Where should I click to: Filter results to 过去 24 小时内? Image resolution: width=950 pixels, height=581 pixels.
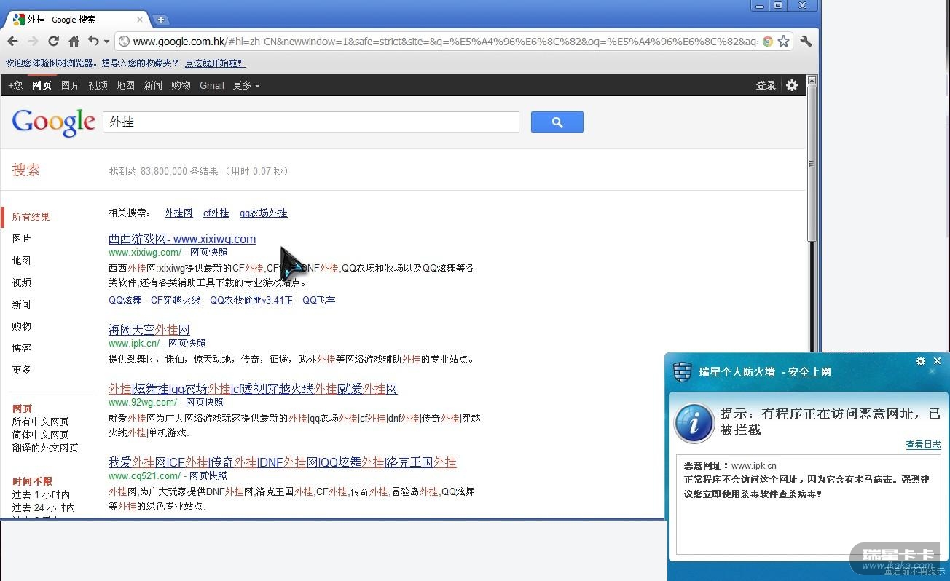point(43,507)
